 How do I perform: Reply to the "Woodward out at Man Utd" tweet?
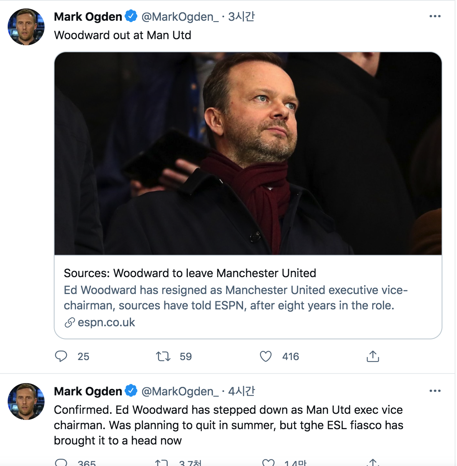(61, 356)
